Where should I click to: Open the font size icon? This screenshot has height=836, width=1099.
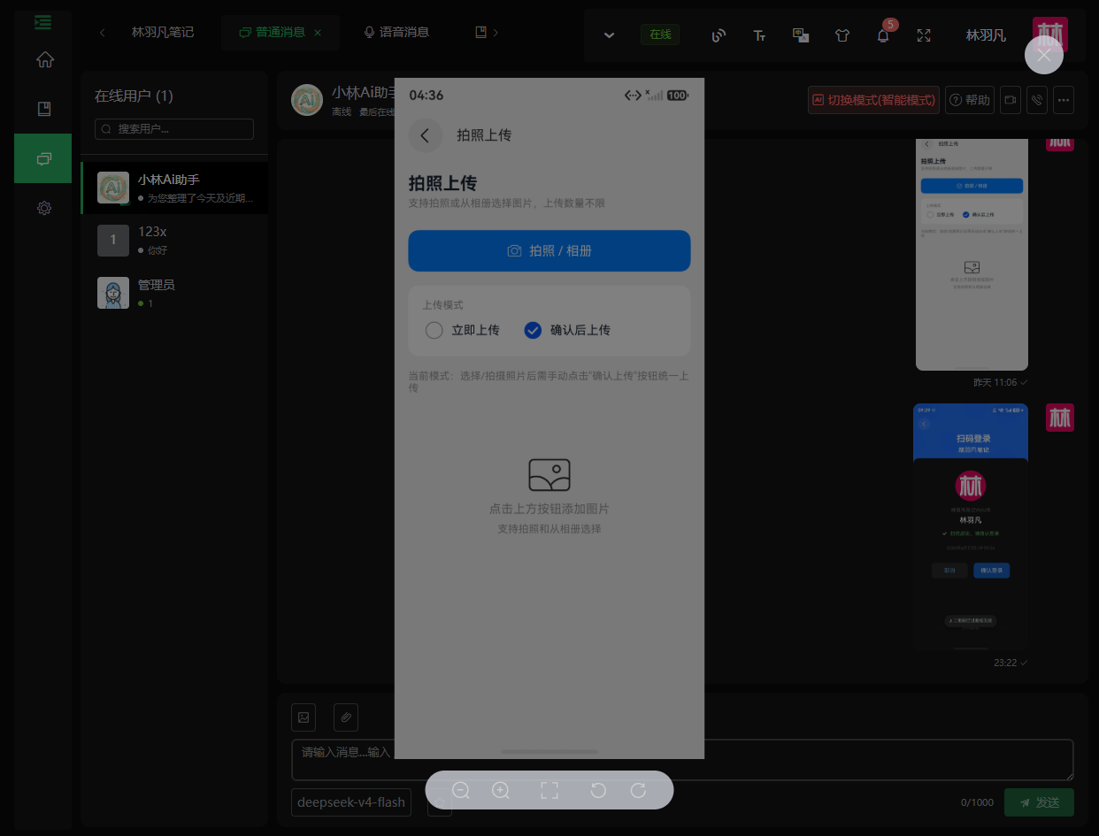point(759,35)
